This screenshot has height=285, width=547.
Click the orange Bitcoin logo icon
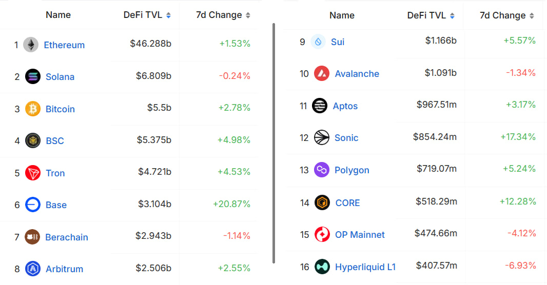pos(33,109)
